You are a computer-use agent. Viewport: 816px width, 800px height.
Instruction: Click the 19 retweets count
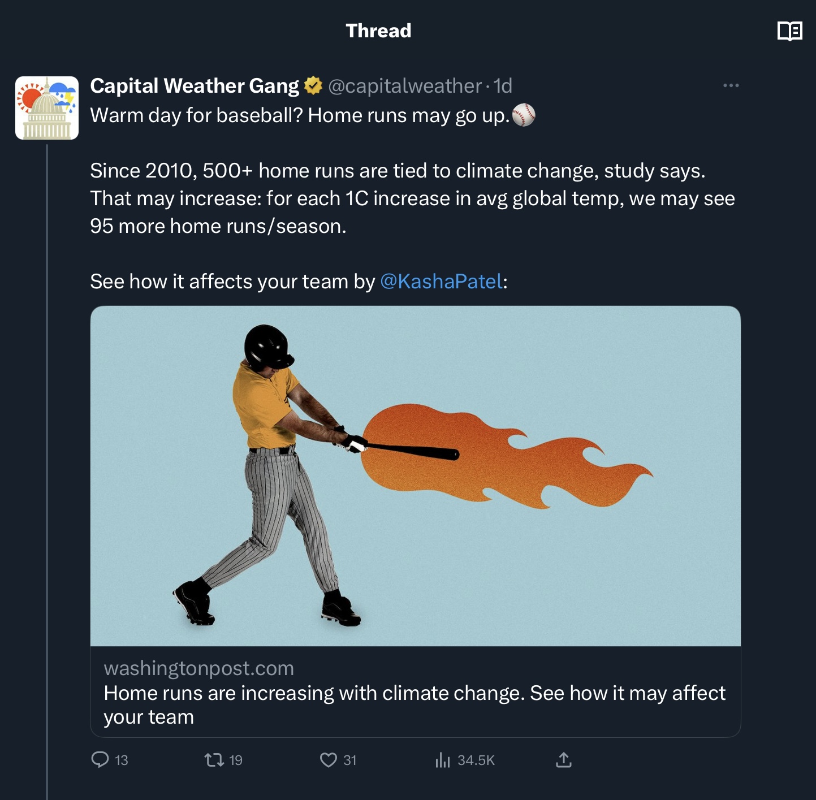click(236, 760)
